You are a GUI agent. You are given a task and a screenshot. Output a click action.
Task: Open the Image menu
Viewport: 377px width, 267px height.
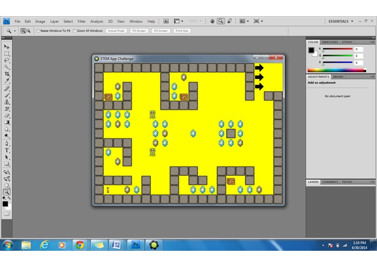(40, 21)
